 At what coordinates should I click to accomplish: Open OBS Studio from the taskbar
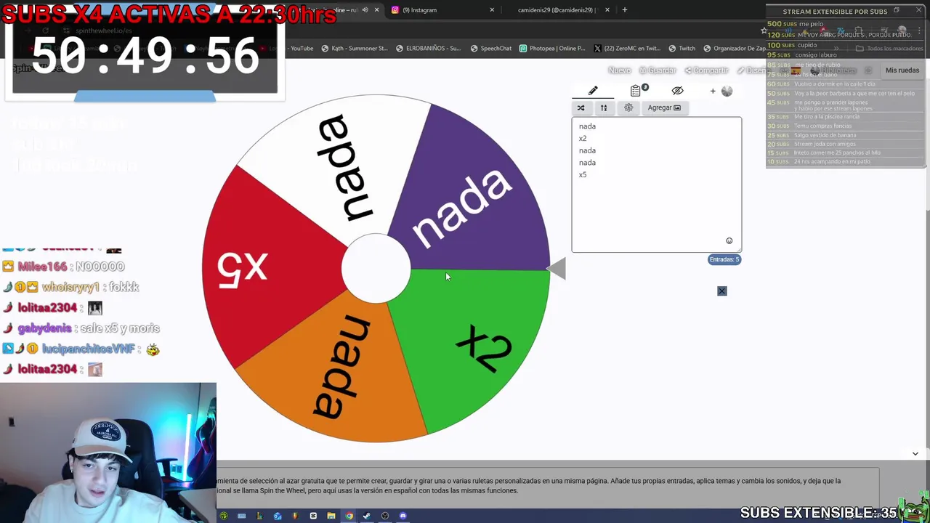click(385, 516)
